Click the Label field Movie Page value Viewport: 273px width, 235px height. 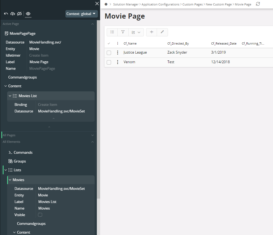39,62
